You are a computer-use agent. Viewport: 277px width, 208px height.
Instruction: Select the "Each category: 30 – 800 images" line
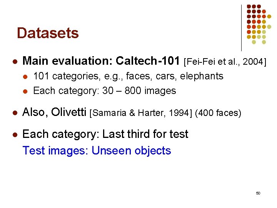(104, 91)
